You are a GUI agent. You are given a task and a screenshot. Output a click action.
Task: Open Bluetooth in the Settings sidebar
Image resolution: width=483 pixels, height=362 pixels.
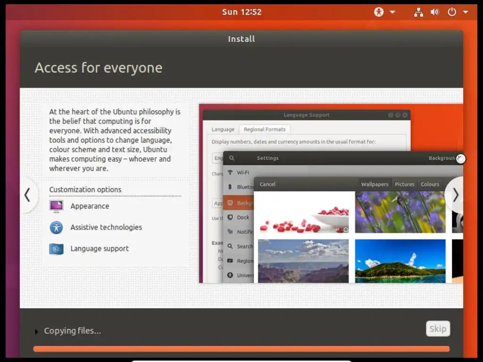coord(238,187)
